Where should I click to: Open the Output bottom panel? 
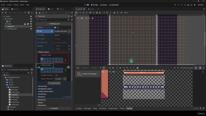[79, 108]
